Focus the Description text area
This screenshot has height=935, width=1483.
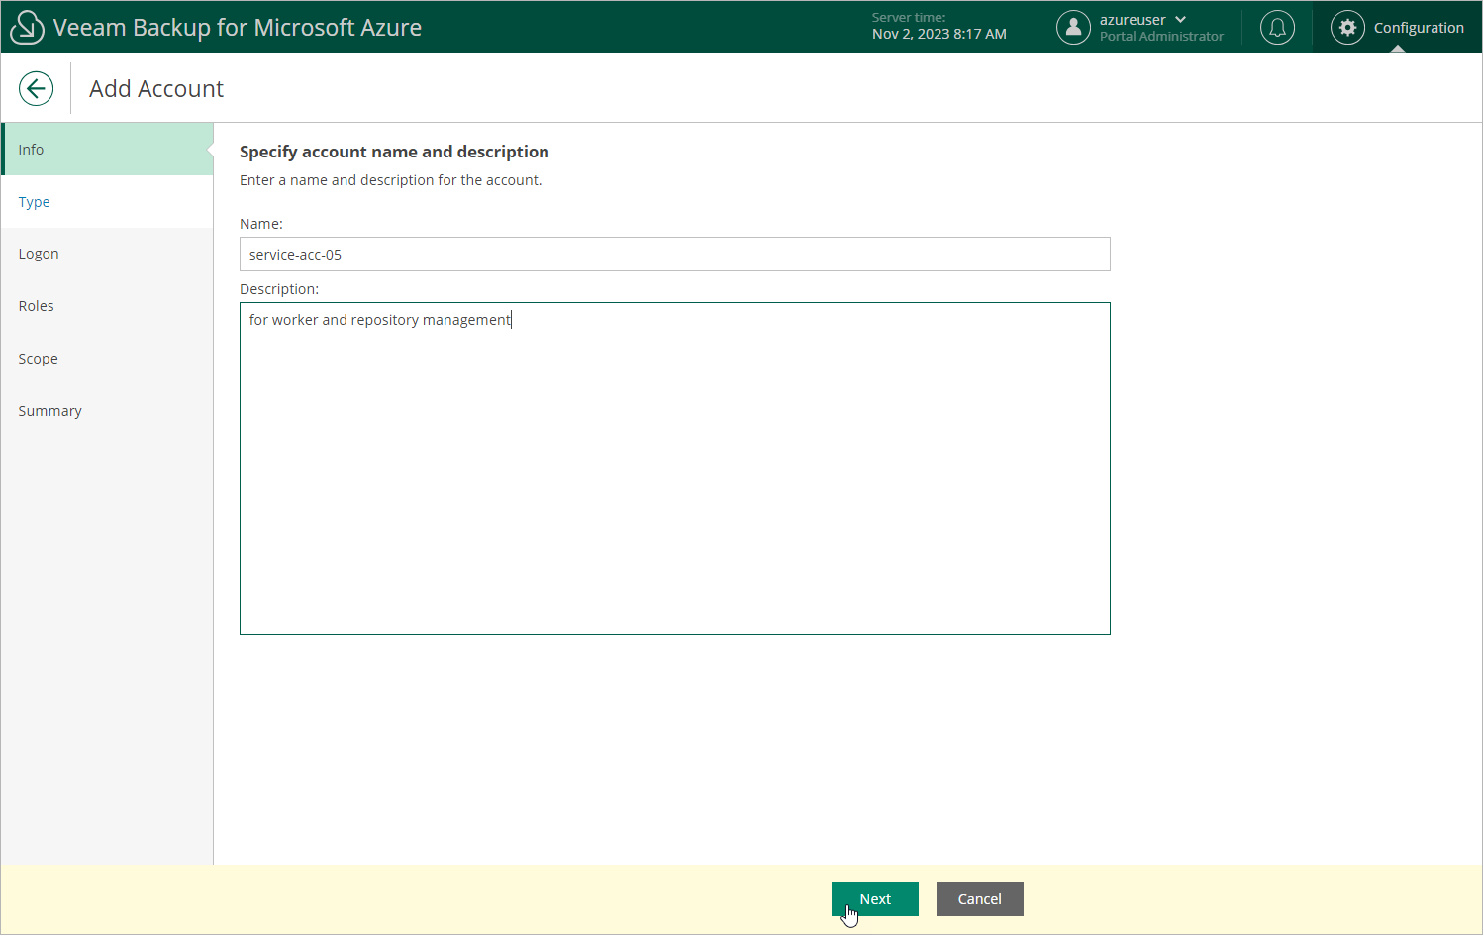[x=675, y=468]
